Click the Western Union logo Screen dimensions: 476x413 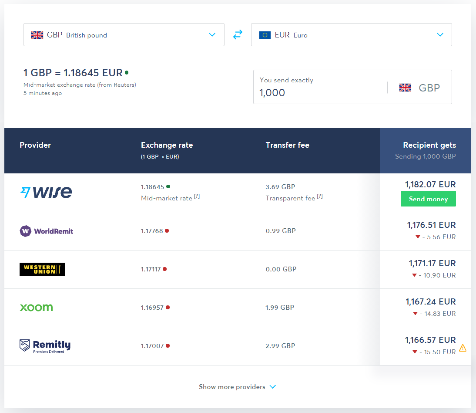[x=42, y=269]
